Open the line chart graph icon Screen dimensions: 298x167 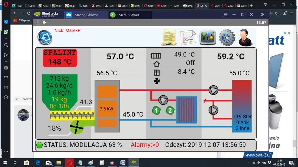click(188, 38)
